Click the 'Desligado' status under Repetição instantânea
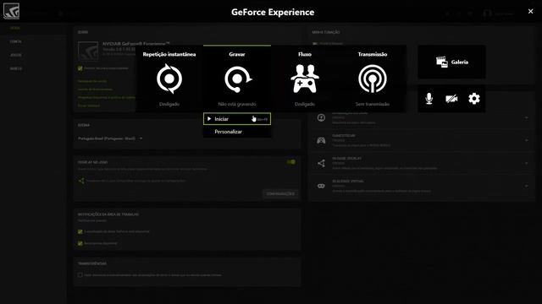Screen dimensions: 542x304 click(x=169, y=104)
